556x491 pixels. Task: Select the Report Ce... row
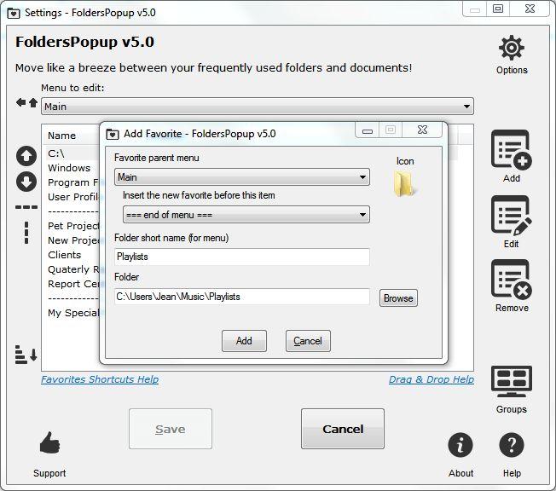click(73, 284)
